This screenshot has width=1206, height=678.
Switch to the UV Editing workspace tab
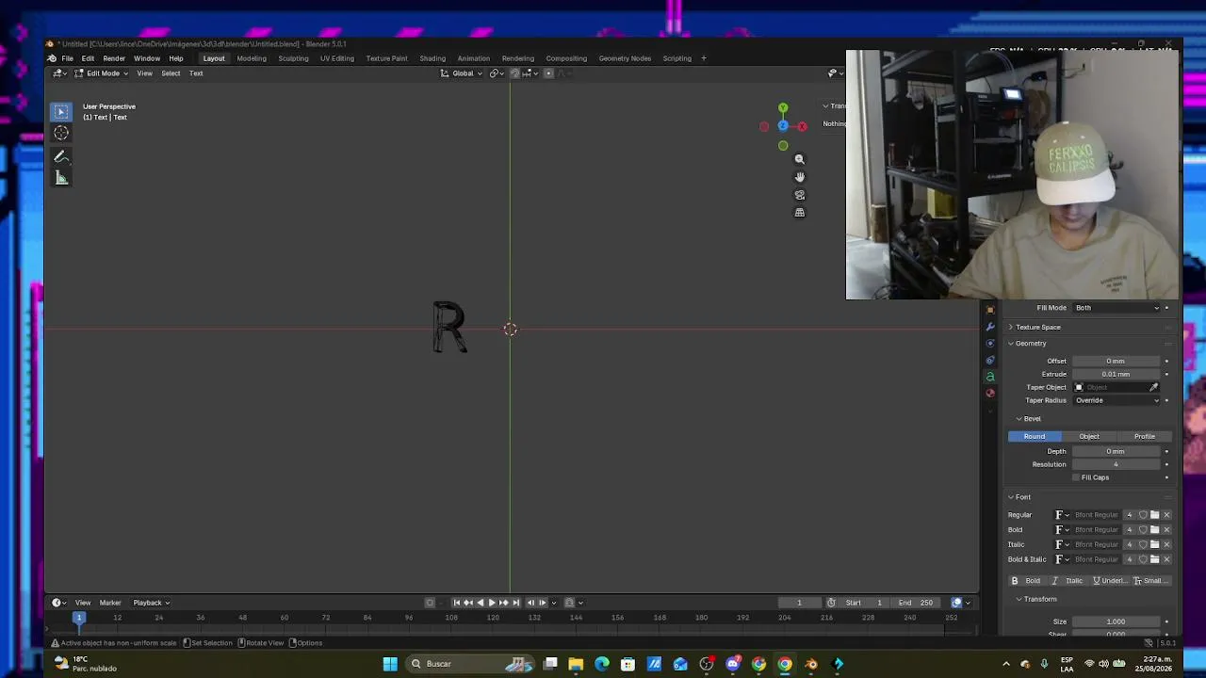tap(337, 58)
